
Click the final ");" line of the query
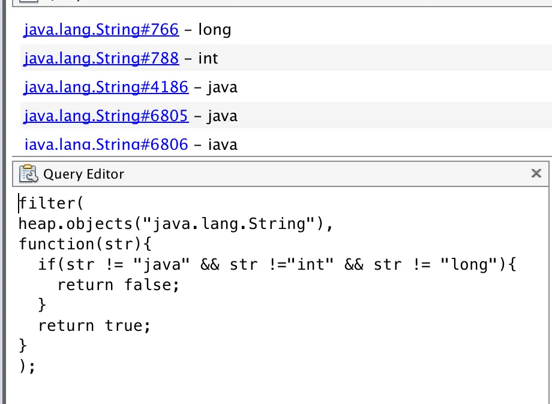click(x=28, y=367)
